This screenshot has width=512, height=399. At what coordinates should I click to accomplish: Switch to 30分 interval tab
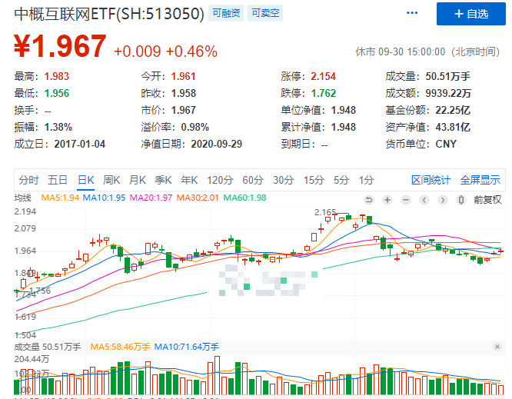[283, 180]
